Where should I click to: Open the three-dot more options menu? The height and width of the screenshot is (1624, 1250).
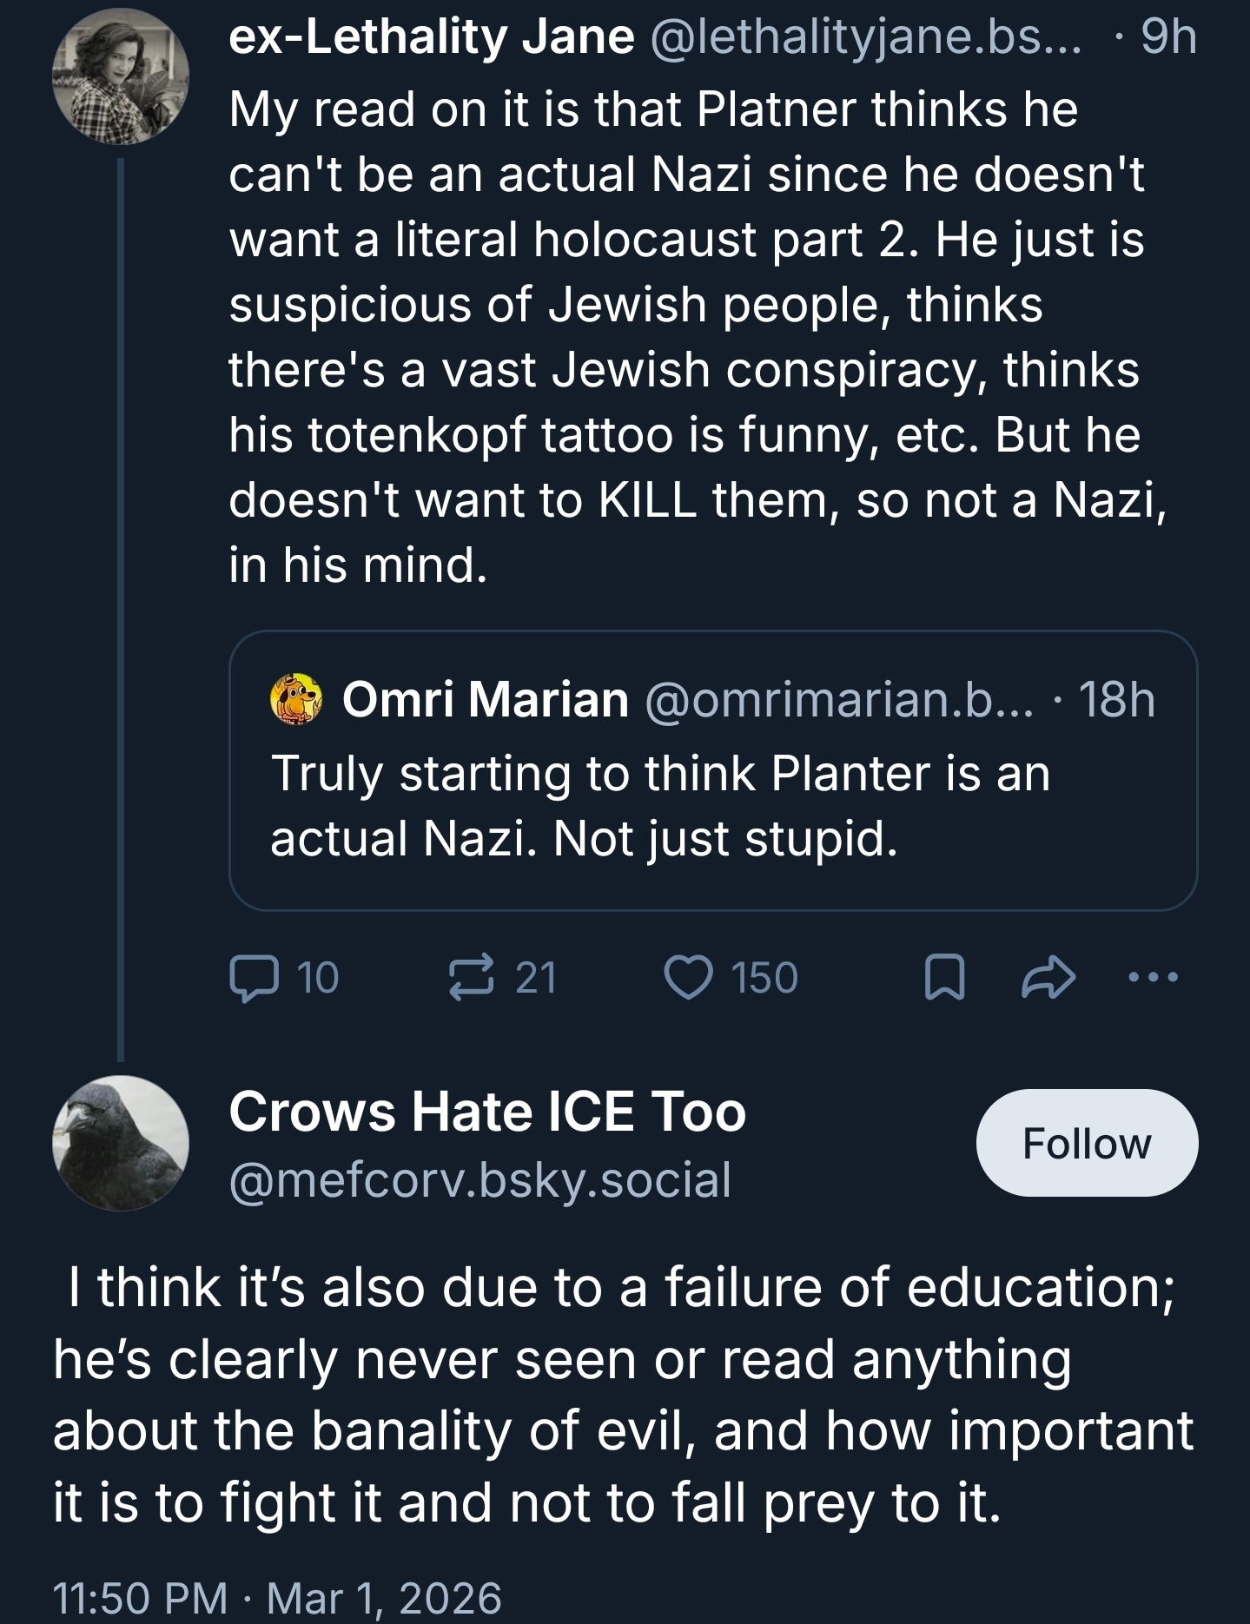click(1152, 978)
